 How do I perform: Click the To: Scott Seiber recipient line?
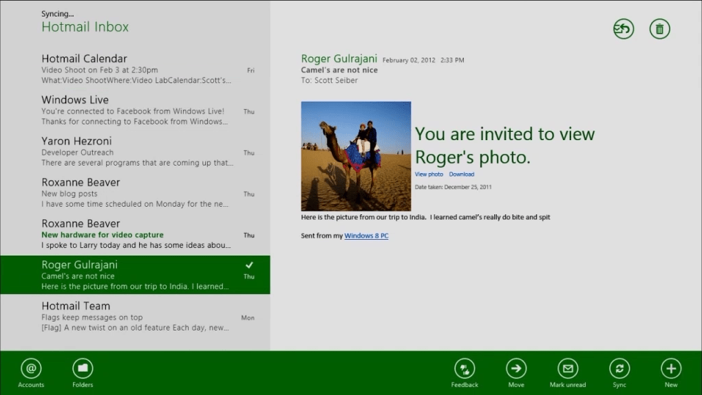click(x=330, y=80)
